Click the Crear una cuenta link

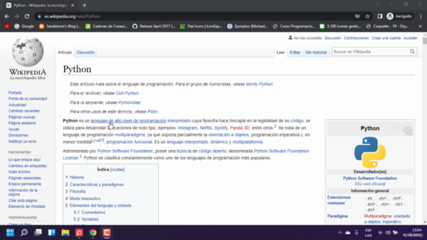[386, 38]
